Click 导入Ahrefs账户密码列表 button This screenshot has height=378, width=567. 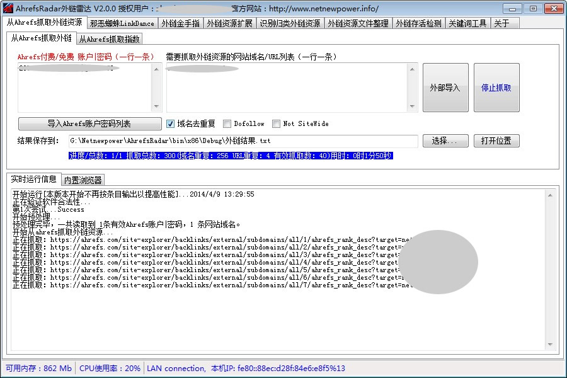[x=89, y=123]
